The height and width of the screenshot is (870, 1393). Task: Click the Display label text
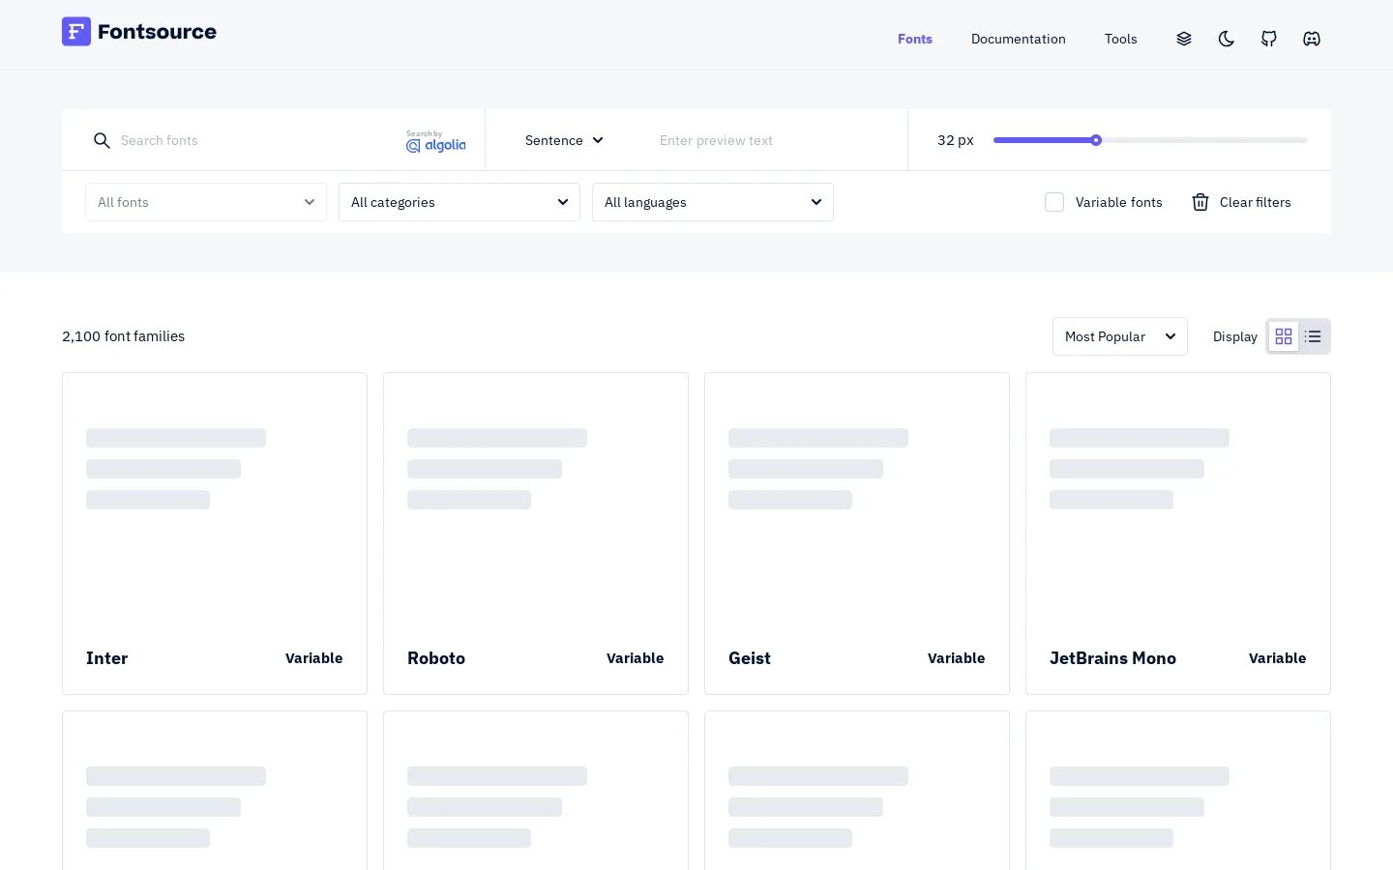(1235, 336)
